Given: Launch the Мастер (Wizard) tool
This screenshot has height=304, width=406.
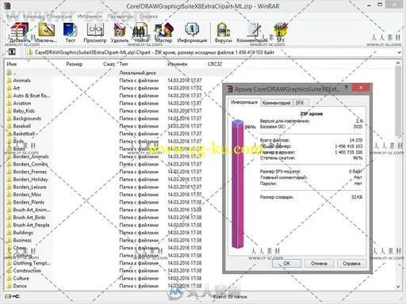Looking at the screenshot, I should click(163, 32).
